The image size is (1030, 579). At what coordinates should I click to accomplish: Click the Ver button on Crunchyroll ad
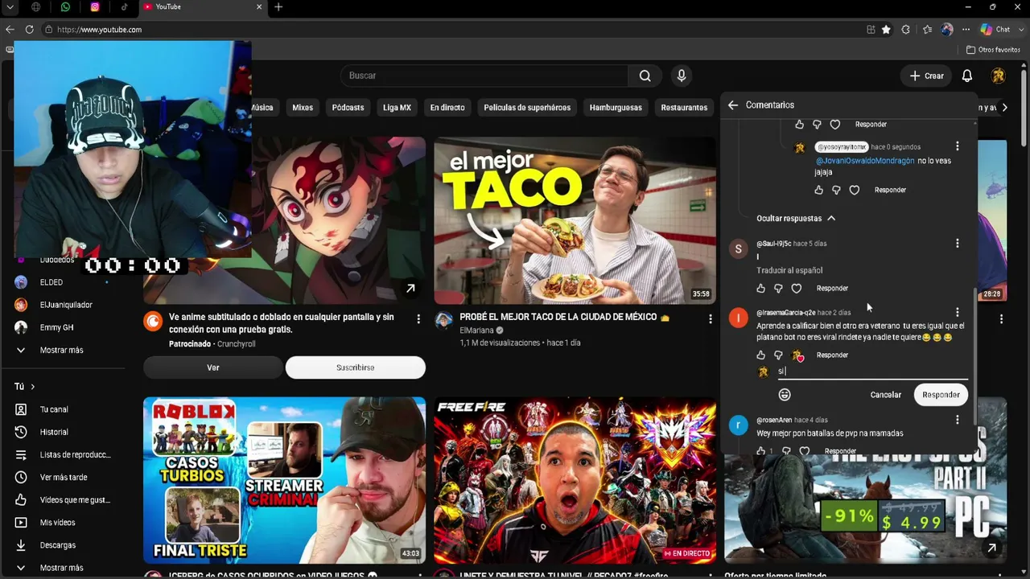213,368
